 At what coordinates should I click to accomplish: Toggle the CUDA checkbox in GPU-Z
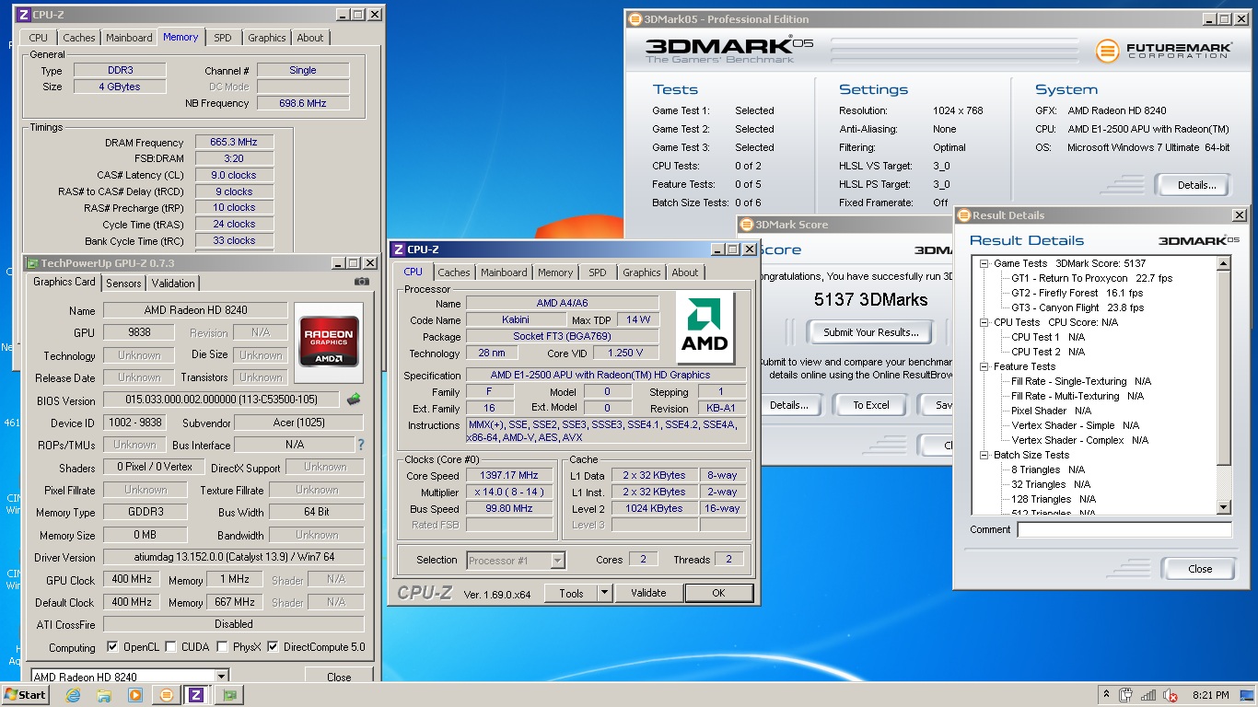pos(171,647)
